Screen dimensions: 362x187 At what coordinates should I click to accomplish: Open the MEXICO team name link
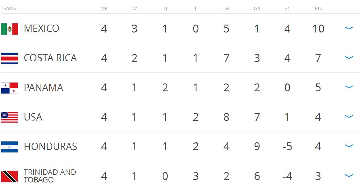coord(42,29)
